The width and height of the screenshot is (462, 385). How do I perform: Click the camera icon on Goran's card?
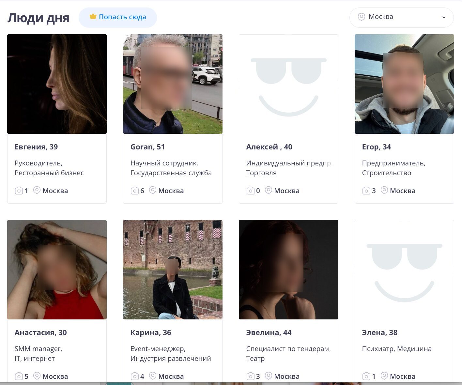135,191
